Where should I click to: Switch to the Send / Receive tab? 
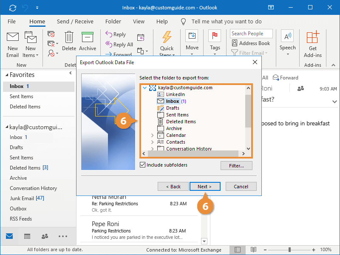75,22
